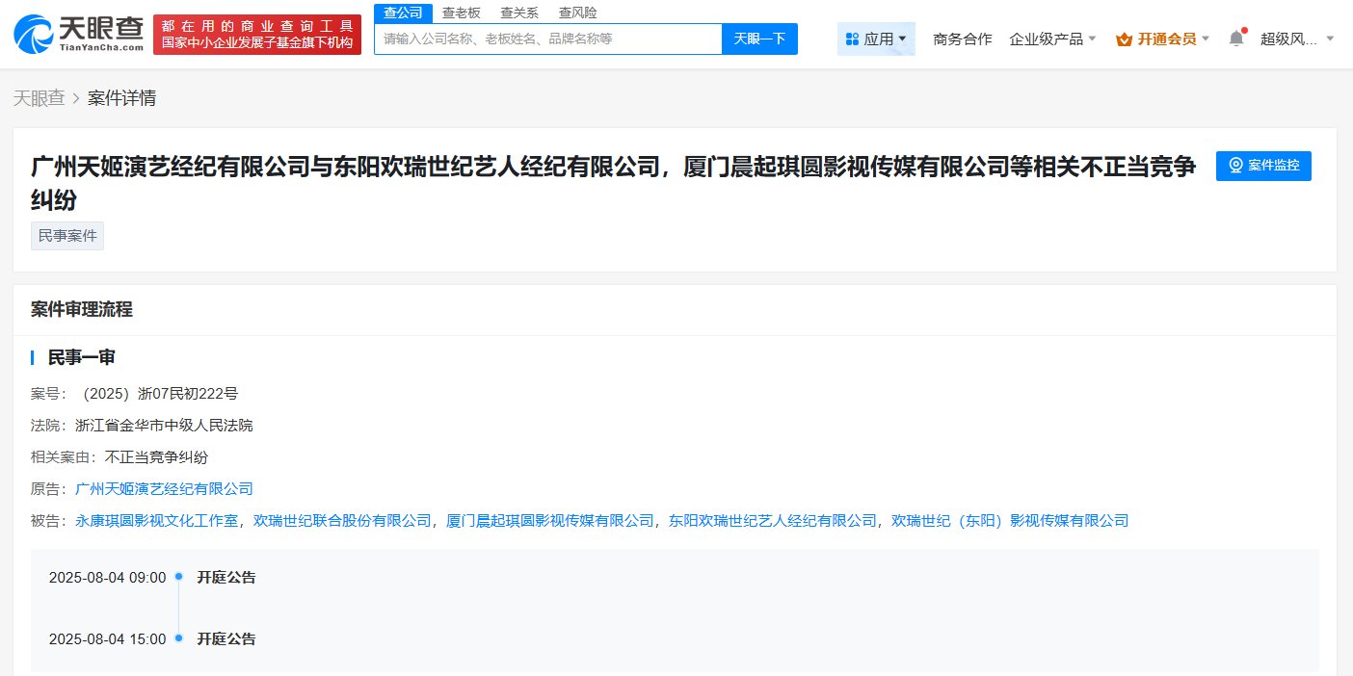Click the TianYanCha logo

click(79, 34)
